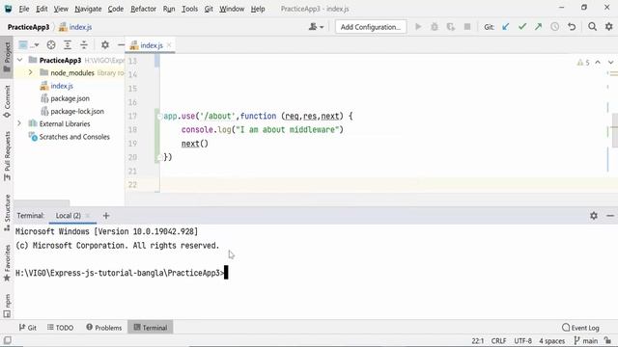Image resolution: width=618 pixels, height=347 pixels.
Task: Click Select Opened File target icon
Action: click(x=51, y=45)
